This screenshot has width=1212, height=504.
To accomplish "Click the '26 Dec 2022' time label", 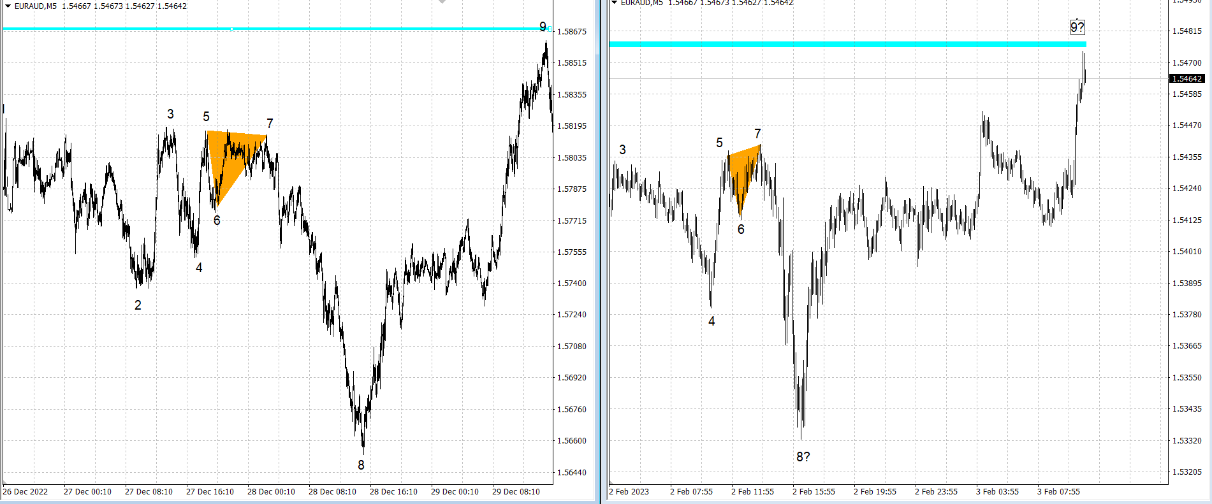I will [26, 492].
